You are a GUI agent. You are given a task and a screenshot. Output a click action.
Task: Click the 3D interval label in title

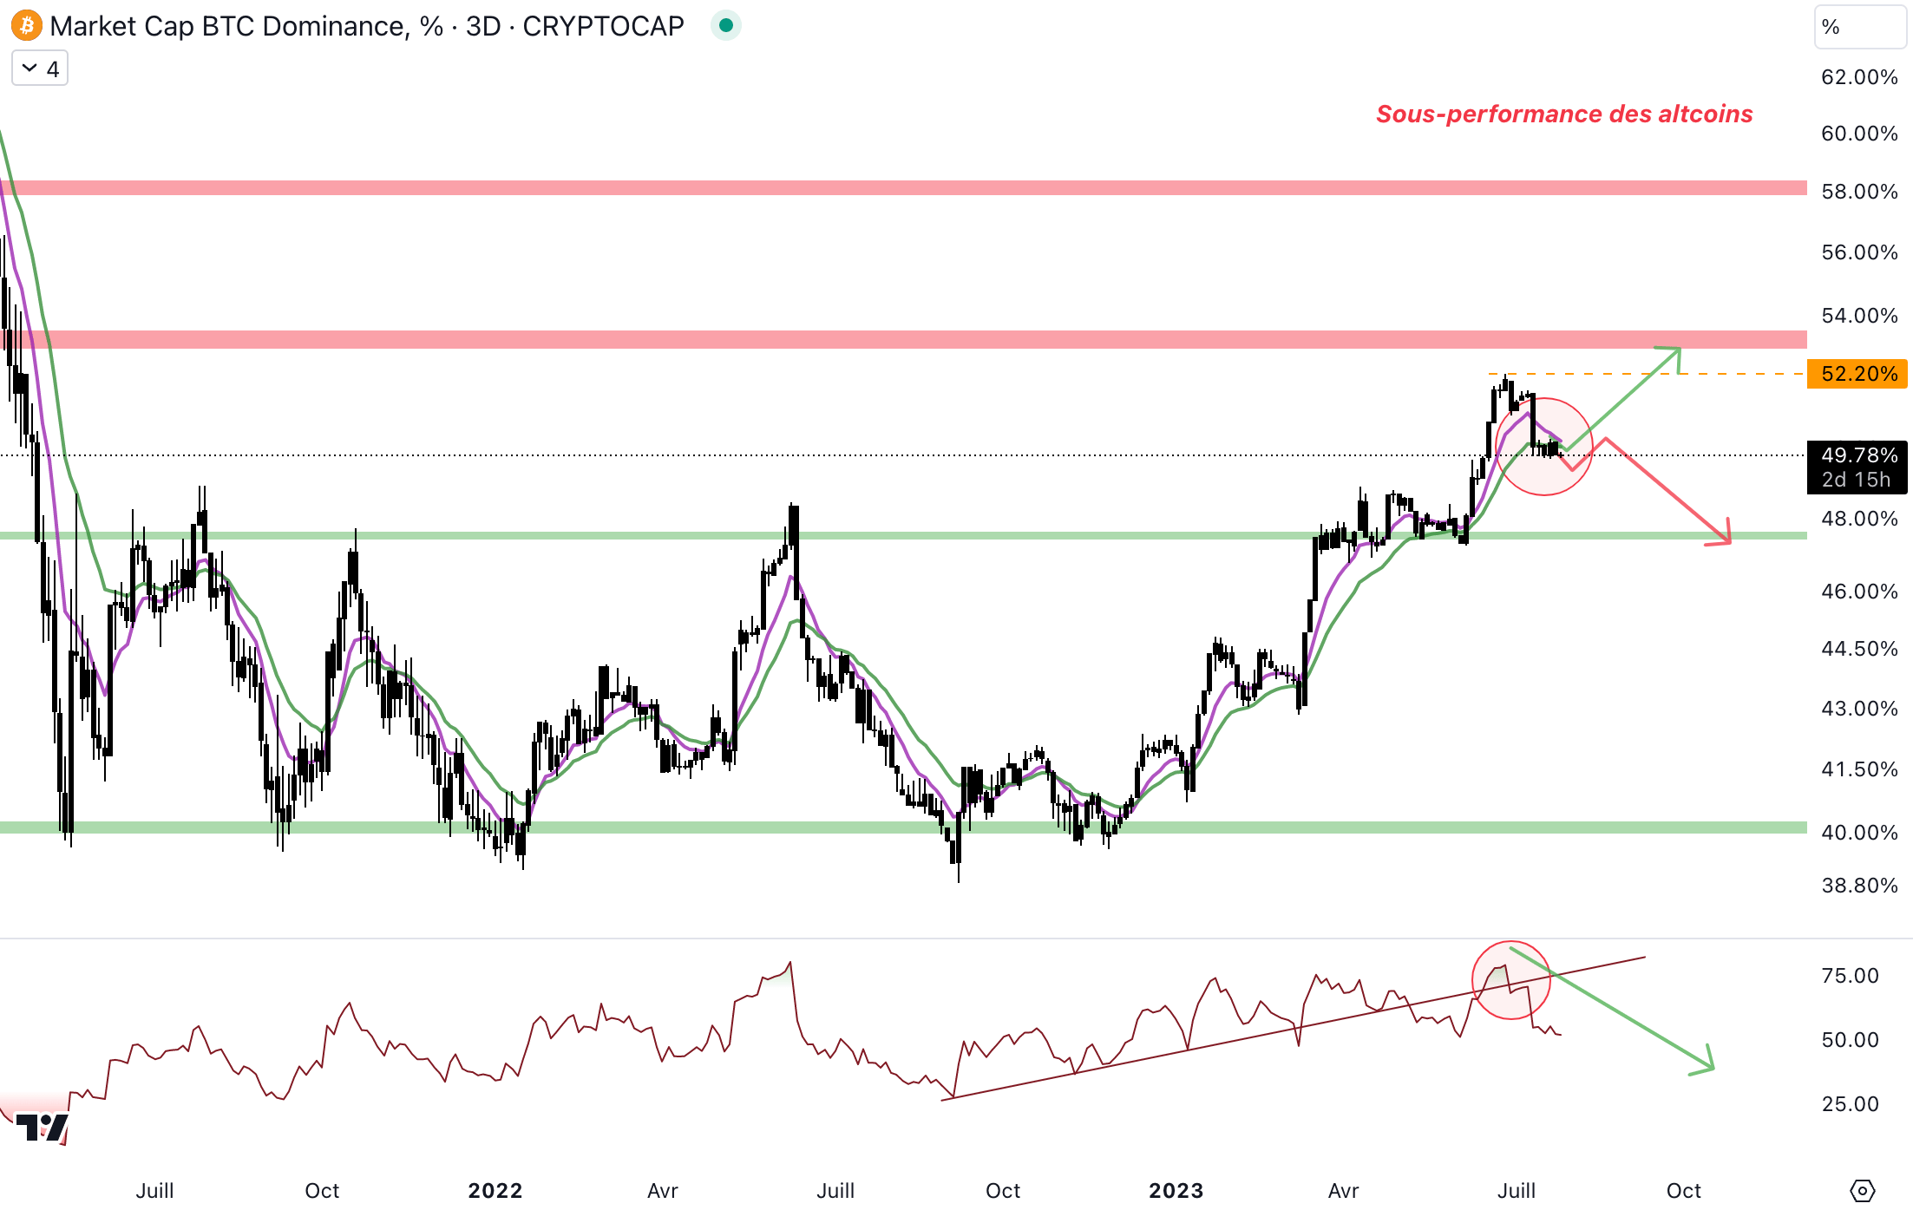[x=482, y=26]
